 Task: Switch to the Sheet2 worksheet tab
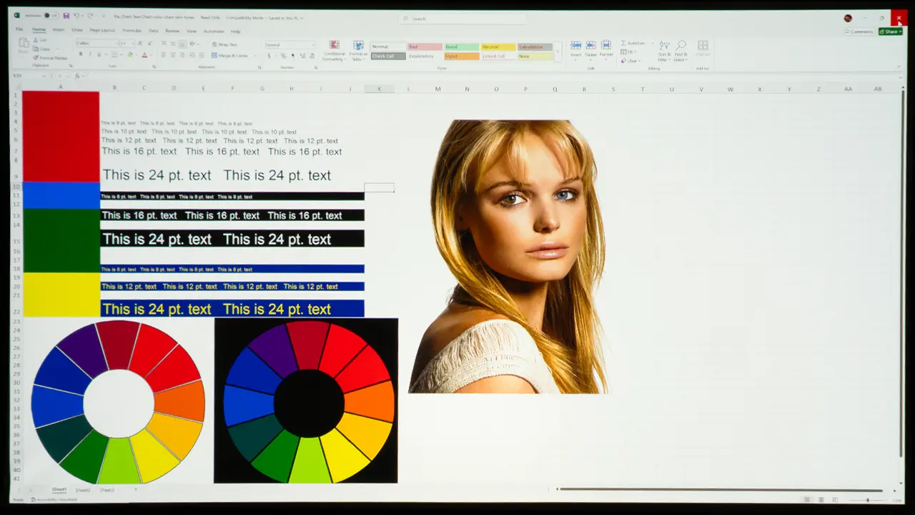[83, 490]
